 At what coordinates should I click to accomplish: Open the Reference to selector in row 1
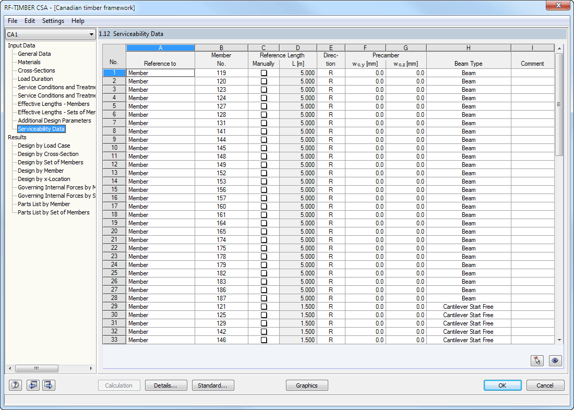click(x=160, y=73)
